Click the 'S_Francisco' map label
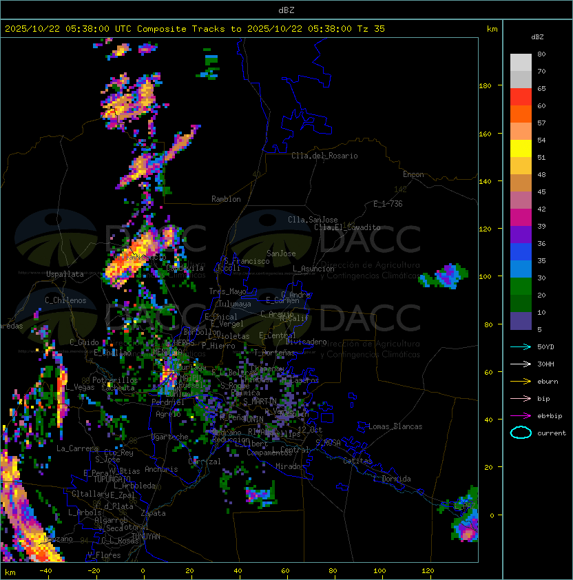Viewport: 573px width, 580px height. 247,261
